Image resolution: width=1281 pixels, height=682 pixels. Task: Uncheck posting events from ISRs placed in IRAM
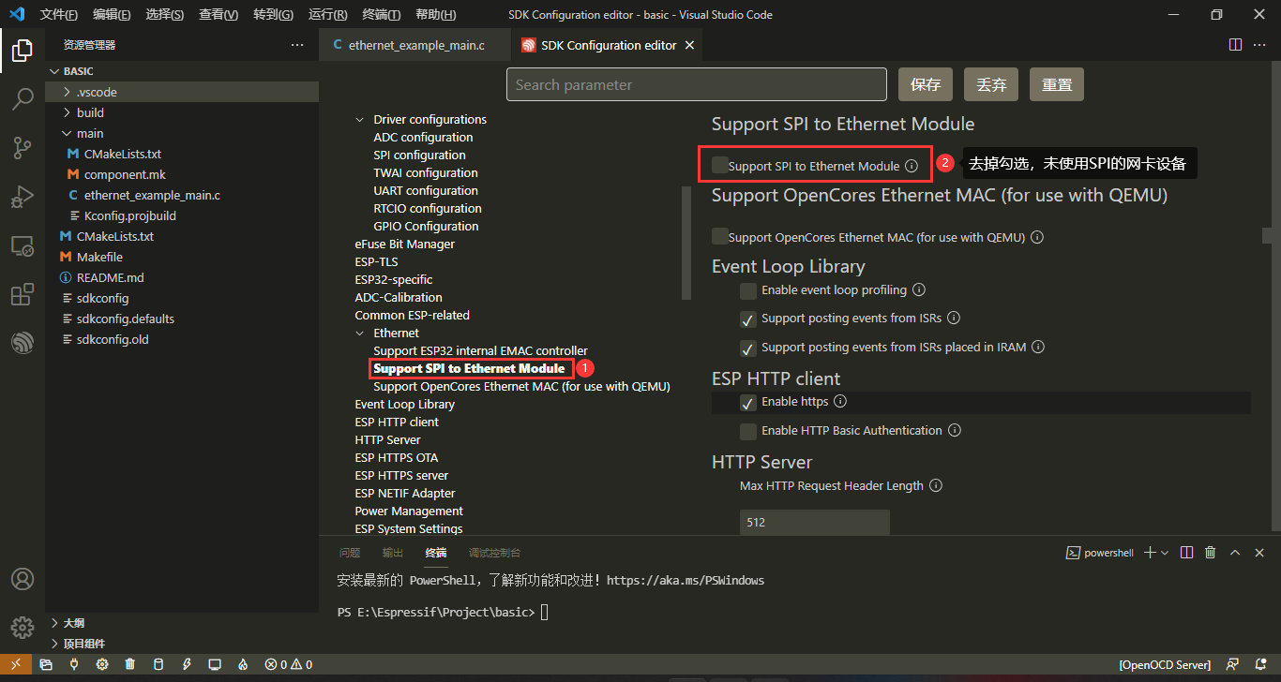pos(748,348)
